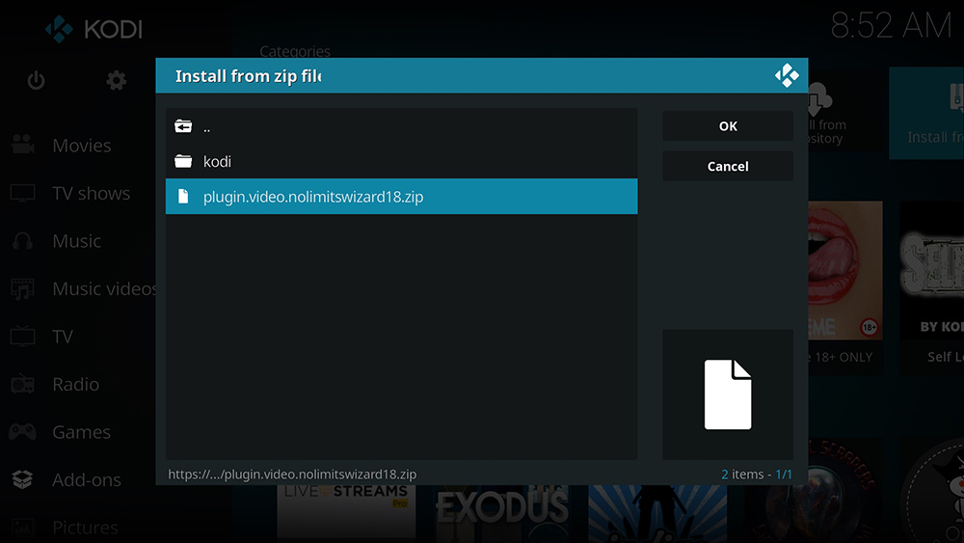Click the Radio icon in sidebar

pos(23,384)
